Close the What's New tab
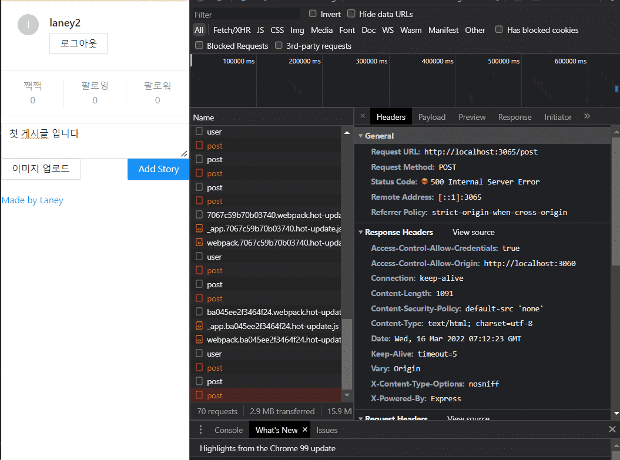 point(305,429)
